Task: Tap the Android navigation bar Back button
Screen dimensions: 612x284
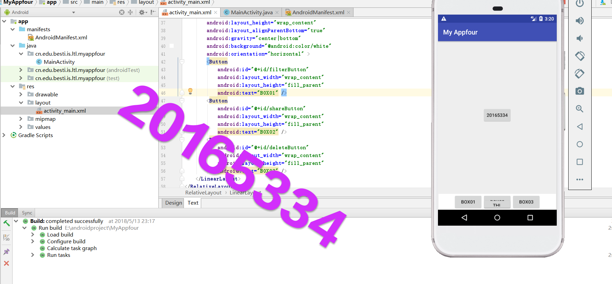Action: [464, 217]
